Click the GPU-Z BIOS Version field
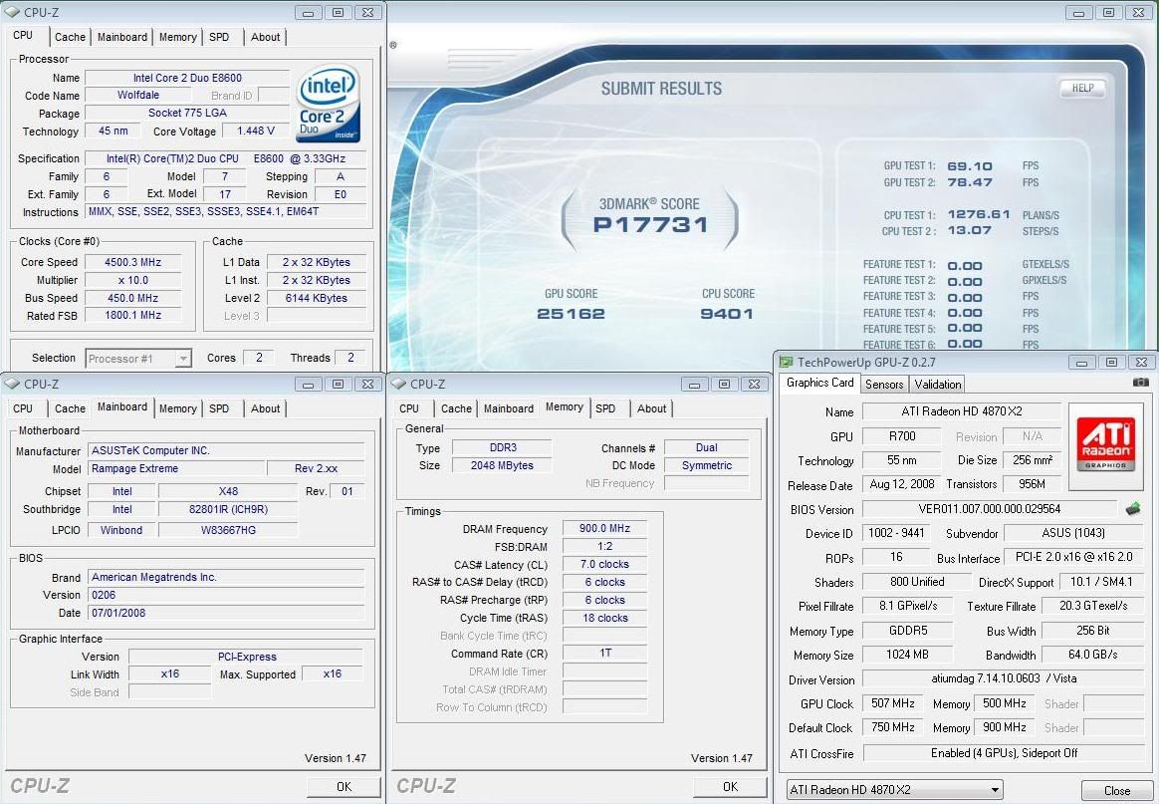The image size is (1159, 804). [990, 509]
